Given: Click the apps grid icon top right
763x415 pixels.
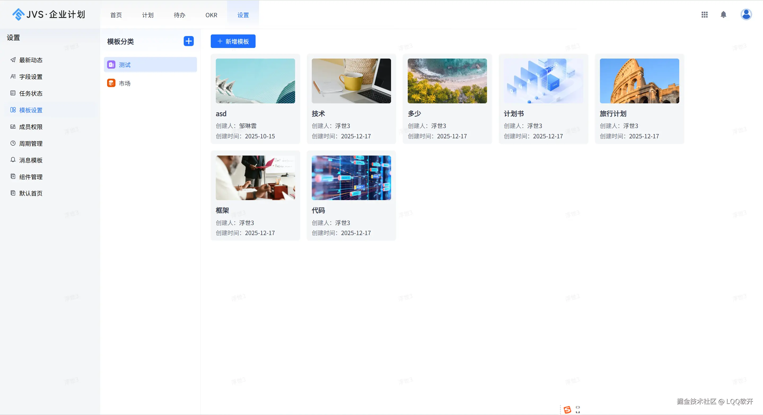Looking at the screenshot, I should coord(705,15).
